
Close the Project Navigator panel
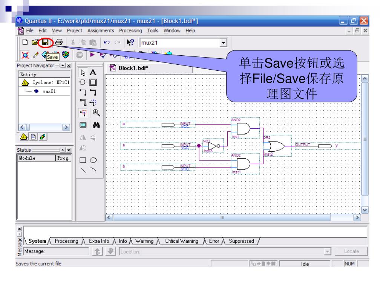pyautogui.click(x=69, y=65)
